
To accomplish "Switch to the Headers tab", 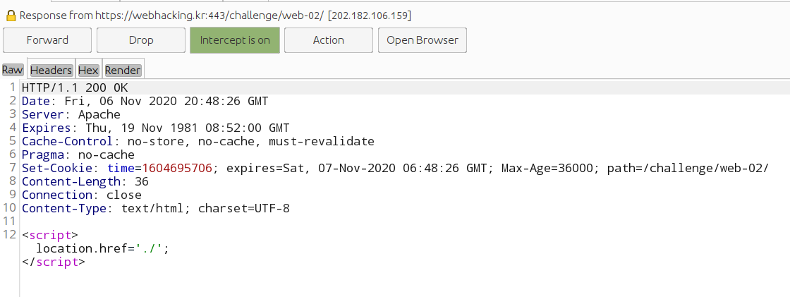I will pyautogui.click(x=51, y=70).
